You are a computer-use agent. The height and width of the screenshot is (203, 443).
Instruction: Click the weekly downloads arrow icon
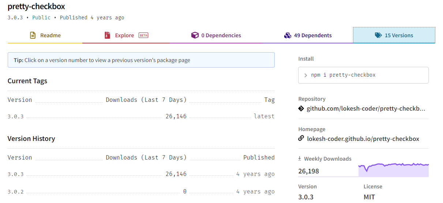[300, 159]
